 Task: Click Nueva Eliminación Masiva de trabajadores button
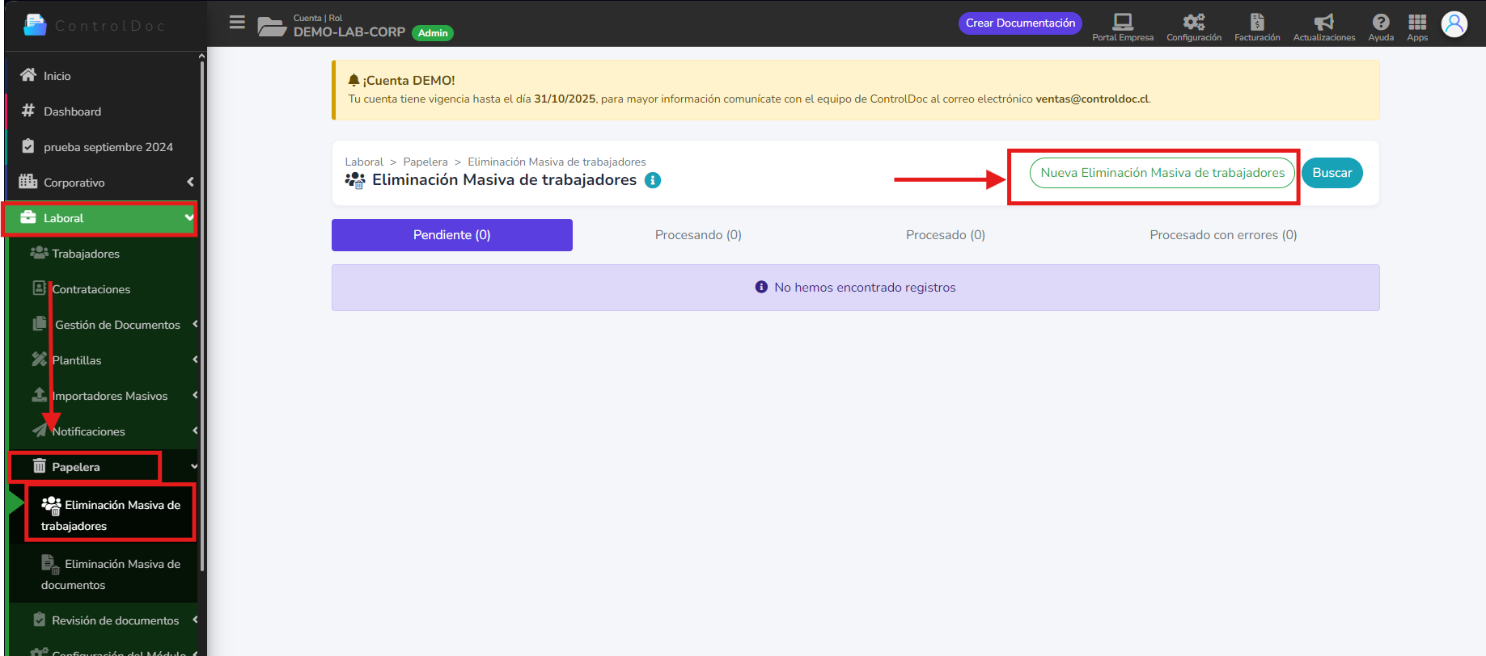1162,173
